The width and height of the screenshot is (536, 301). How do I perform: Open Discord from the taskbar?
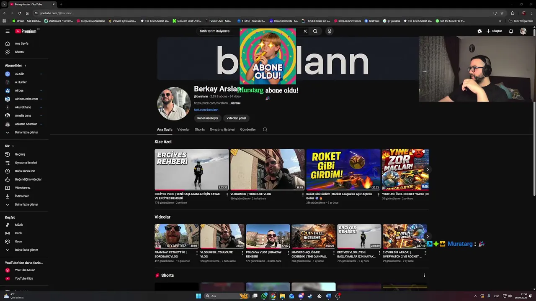click(301, 296)
